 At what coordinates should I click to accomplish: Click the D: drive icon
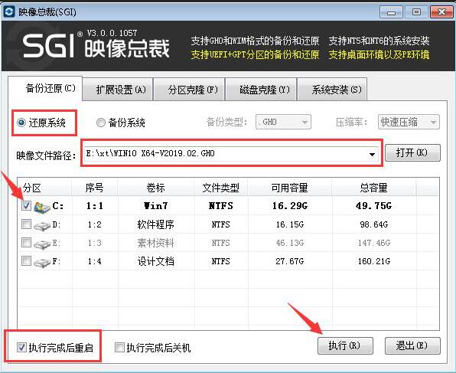point(42,225)
